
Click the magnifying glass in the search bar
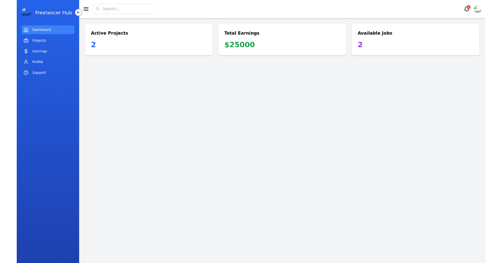click(x=98, y=9)
